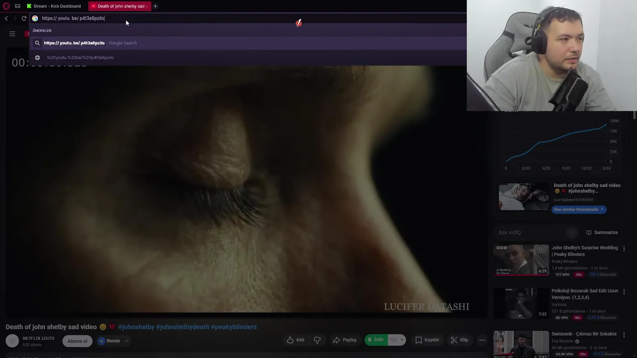Open the #johnshelbydeath hashtag link
637x358 pixels.
tap(183, 327)
